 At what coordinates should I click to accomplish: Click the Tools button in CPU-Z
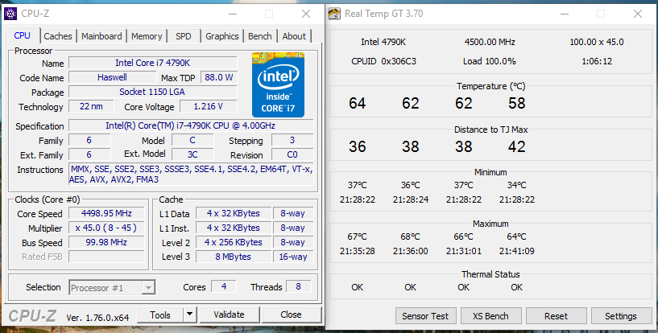click(160, 314)
